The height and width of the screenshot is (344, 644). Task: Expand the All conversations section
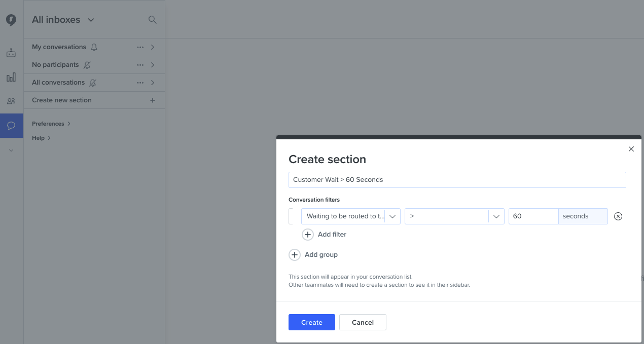(153, 83)
